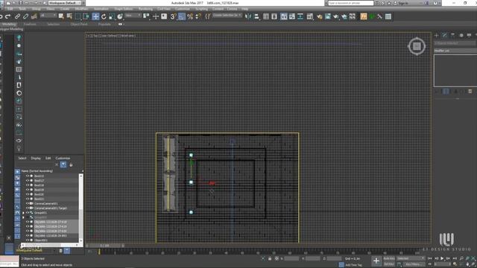Click Go to End playback button
Image resolution: width=477 pixels, height=268 pixels.
[x=455, y=258]
